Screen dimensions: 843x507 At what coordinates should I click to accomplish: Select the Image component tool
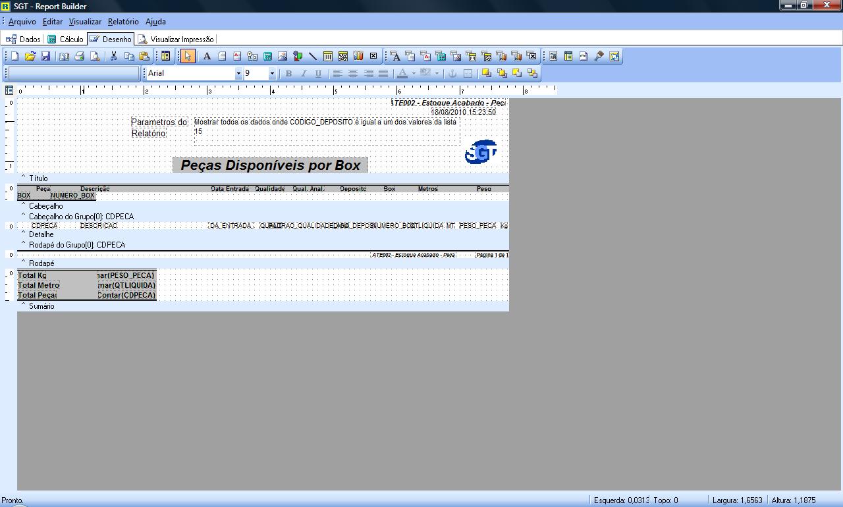click(x=283, y=56)
